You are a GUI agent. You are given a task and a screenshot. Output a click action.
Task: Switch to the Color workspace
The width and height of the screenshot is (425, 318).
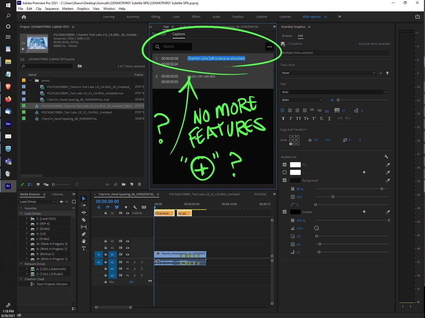(176, 17)
